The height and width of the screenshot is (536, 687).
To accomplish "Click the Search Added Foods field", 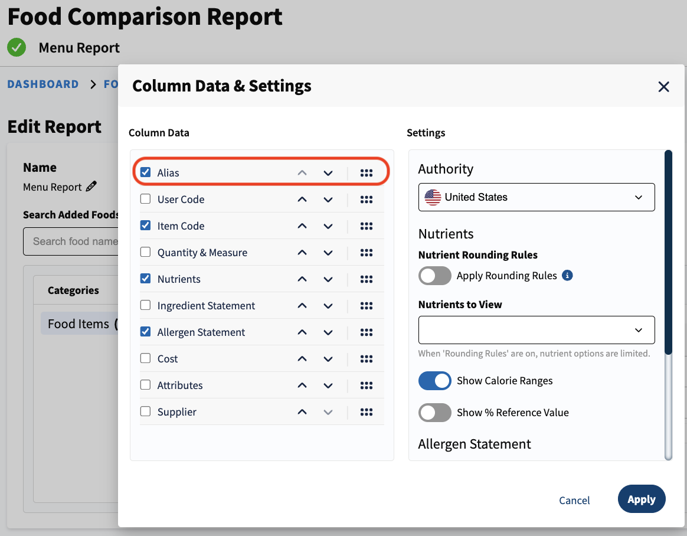I will pyautogui.click(x=71, y=241).
